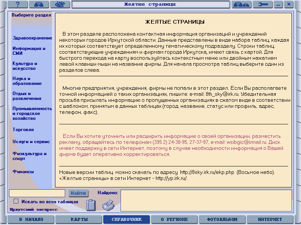The width and height of the screenshot is (301, 225).
Task: Open settings with the wrench icon
Action: click(x=263, y=4)
